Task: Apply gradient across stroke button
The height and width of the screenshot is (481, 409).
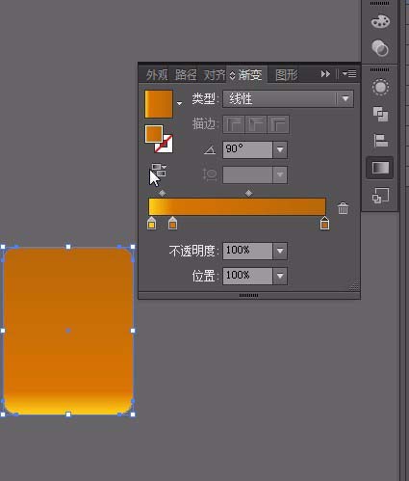Action: (278, 124)
